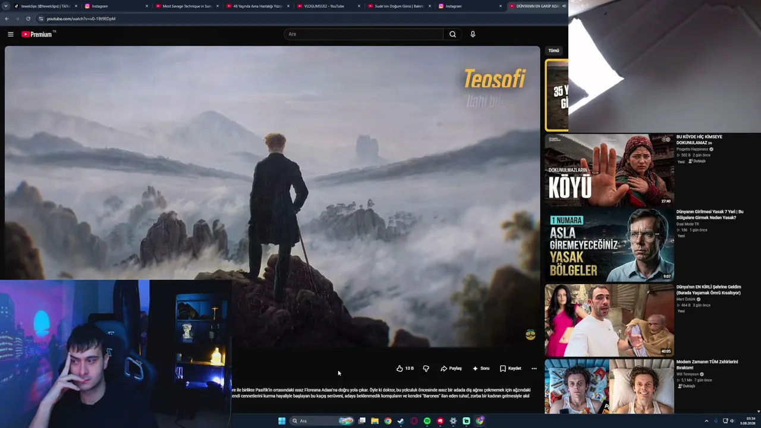
Task: Like the video (13 B)
Action: tap(405, 369)
